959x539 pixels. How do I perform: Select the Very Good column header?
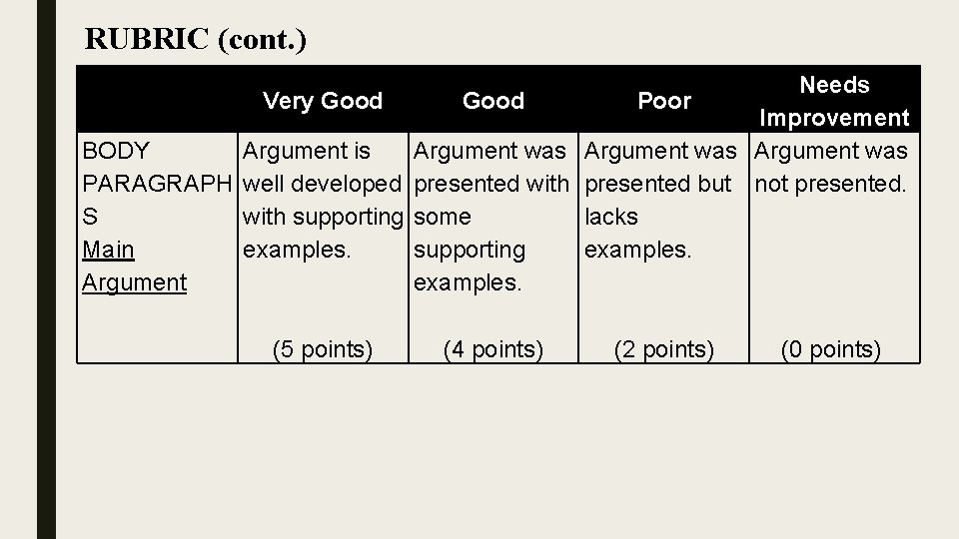[x=323, y=101]
